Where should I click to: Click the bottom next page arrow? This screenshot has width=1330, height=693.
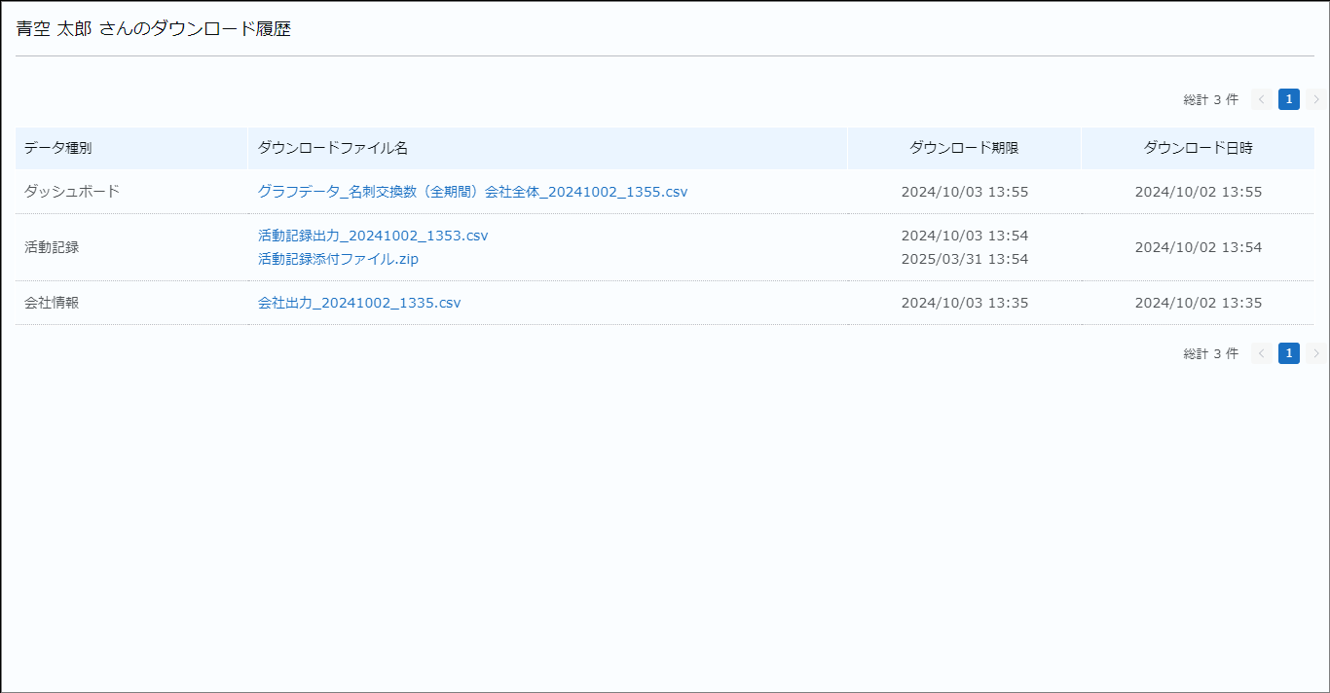(x=1316, y=353)
